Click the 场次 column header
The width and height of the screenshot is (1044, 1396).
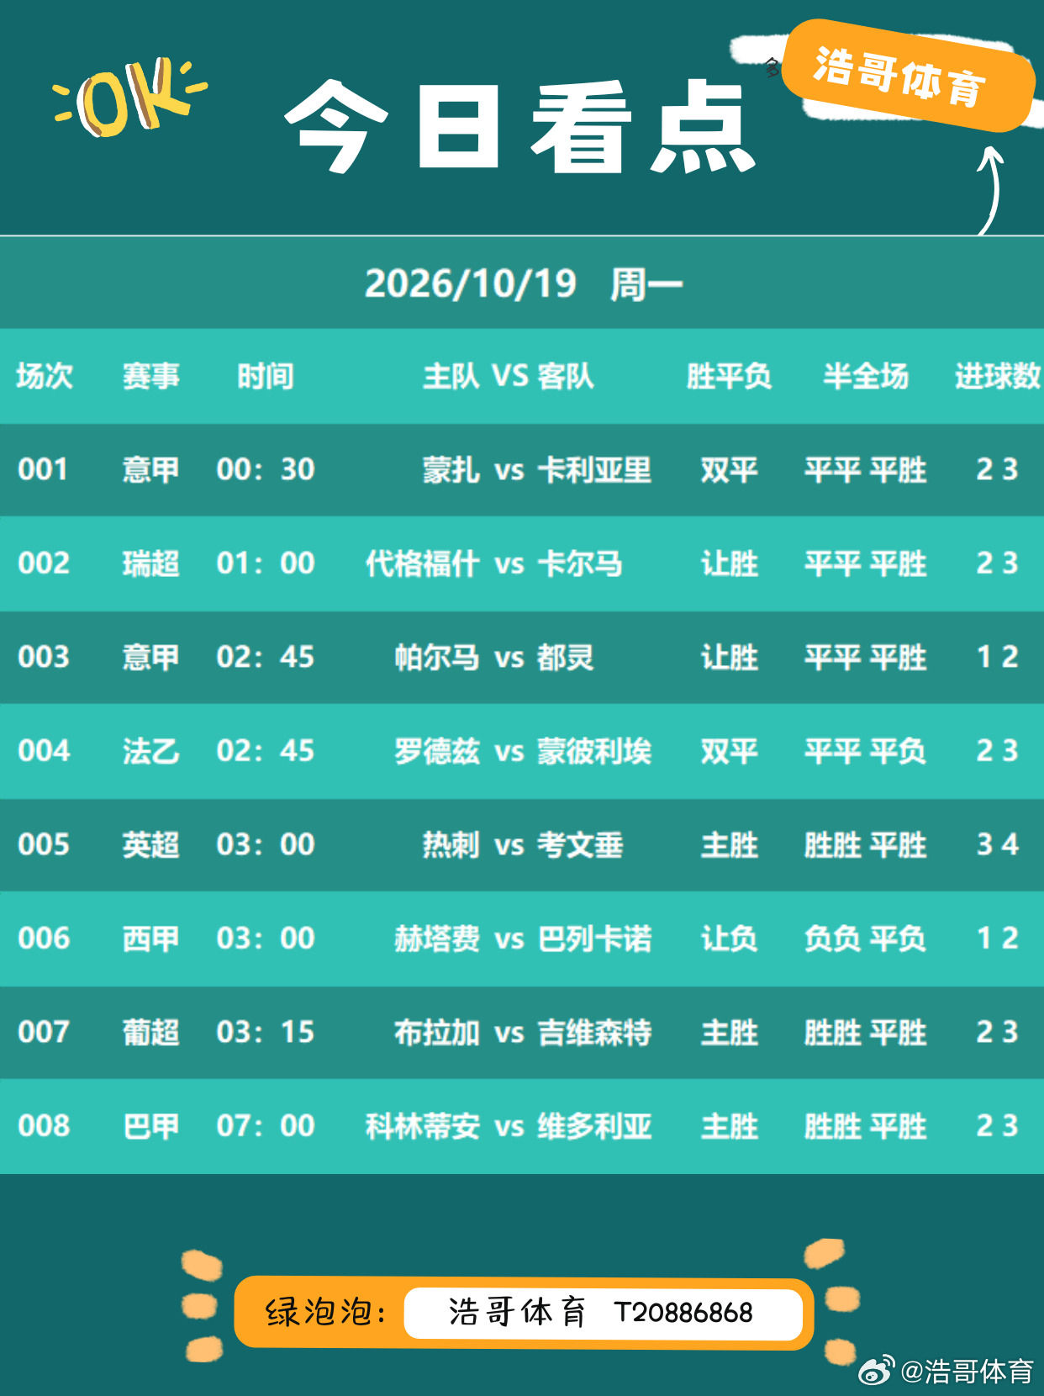pyautogui.click(x=45, y=376)
